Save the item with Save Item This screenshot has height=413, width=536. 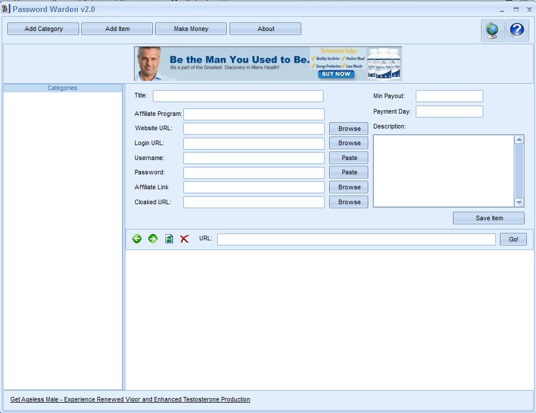click(x=489, y=218)
